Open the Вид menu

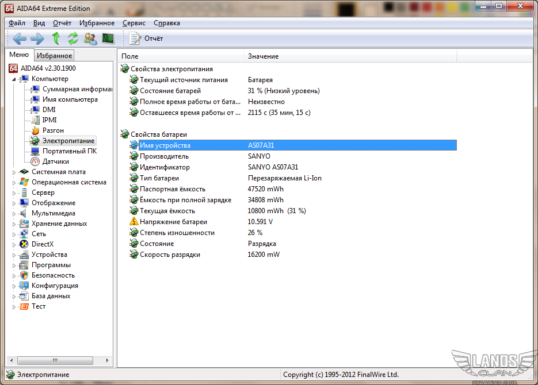(x=39, y=23)
